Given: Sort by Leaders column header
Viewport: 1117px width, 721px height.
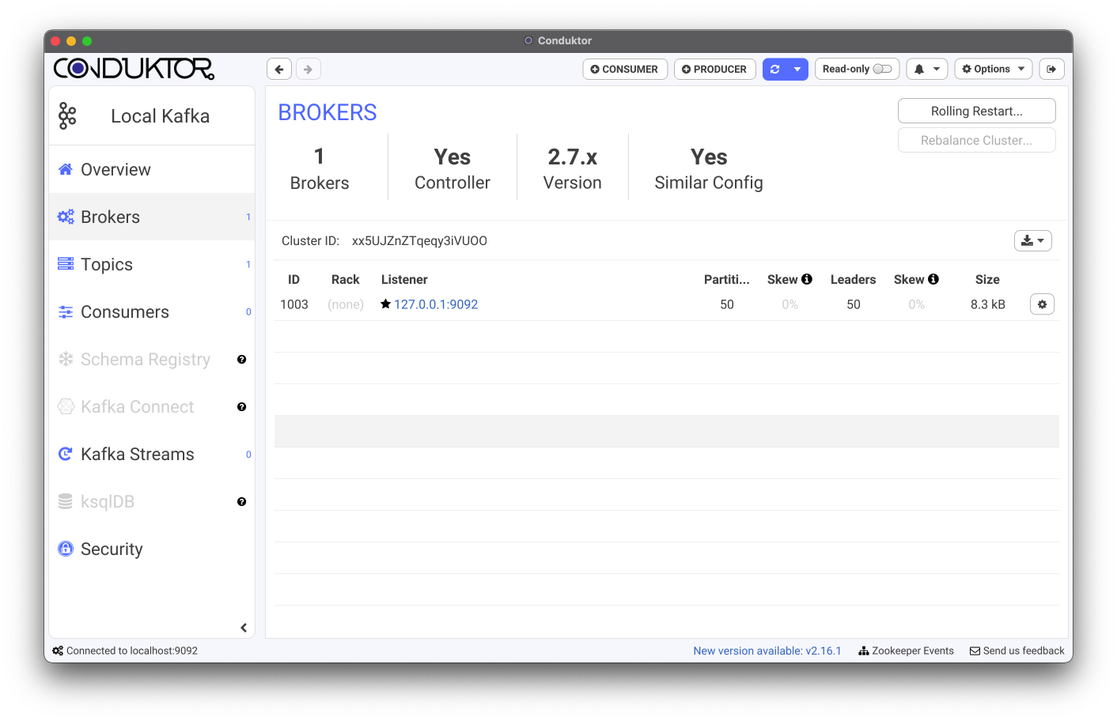Looking at the screenshot, I should click(x=853, y=280).
